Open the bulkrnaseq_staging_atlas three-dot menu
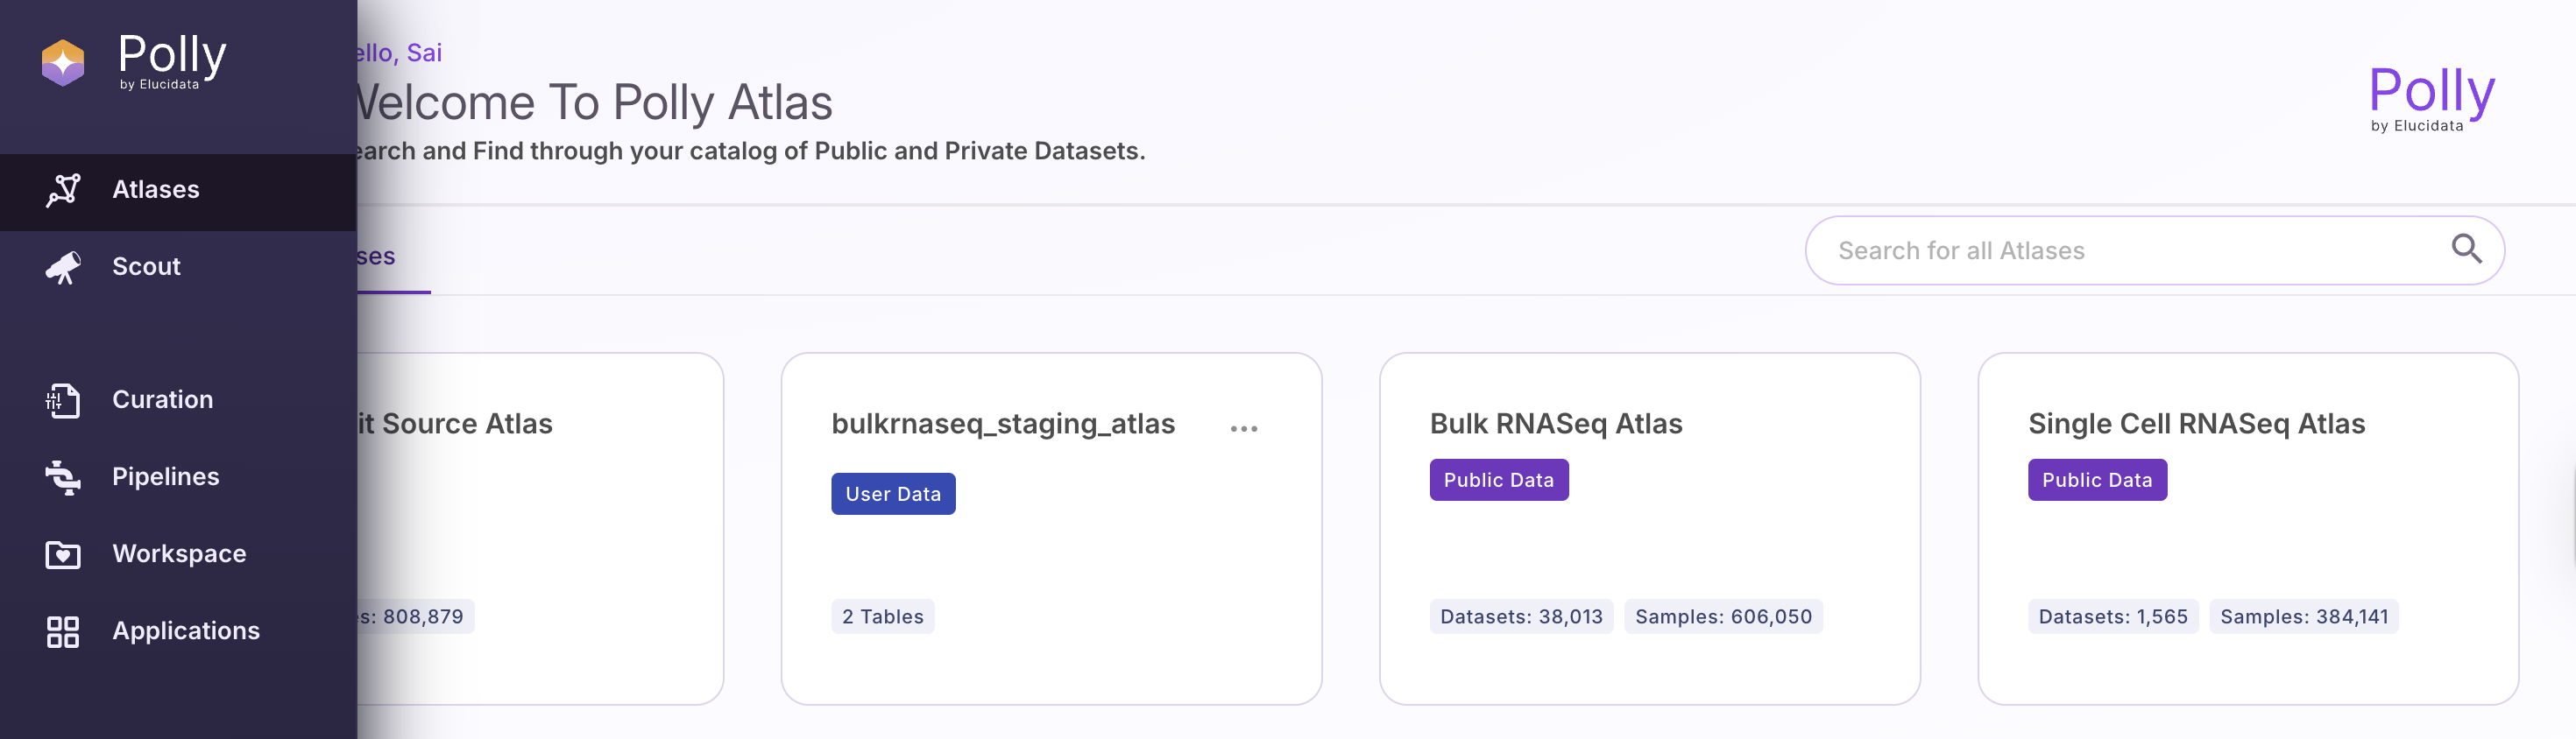 (x=1243, y=428)
